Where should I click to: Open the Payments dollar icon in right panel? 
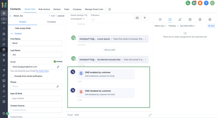[x=210, y=20]
